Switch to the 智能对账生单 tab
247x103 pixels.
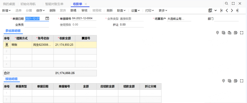(54, 4)
